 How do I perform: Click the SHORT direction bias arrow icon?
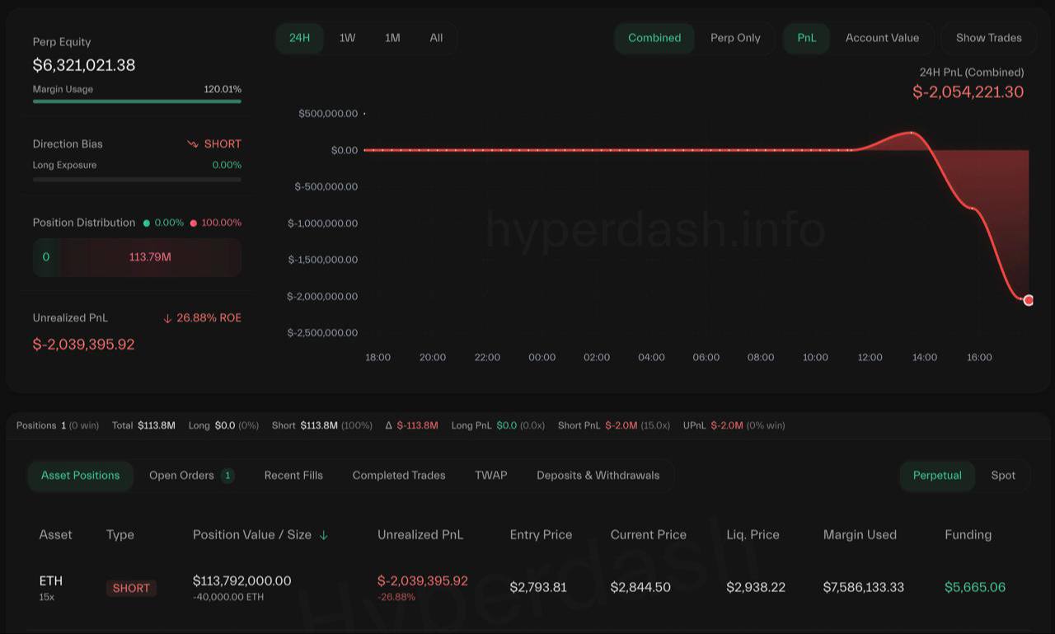click(193, 144)
